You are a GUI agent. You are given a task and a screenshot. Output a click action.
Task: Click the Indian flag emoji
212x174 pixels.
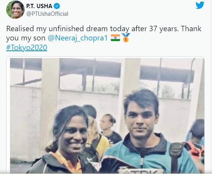pyautogui.click(x=115, y=38)
